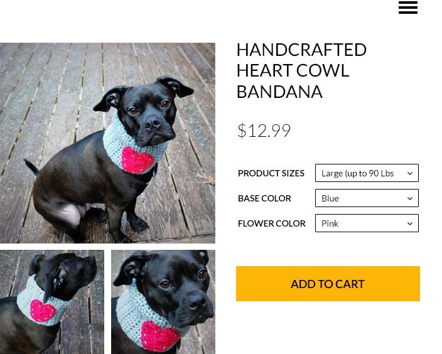Click the $12.99 price text
Screen dimensions: 442x354
coord(264,131)
